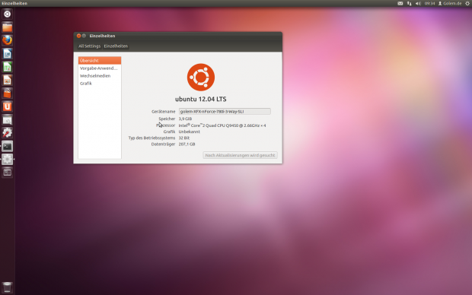Click 'Einzelheiten' in the top panel
Screen dimensions: 472x295
14,3
